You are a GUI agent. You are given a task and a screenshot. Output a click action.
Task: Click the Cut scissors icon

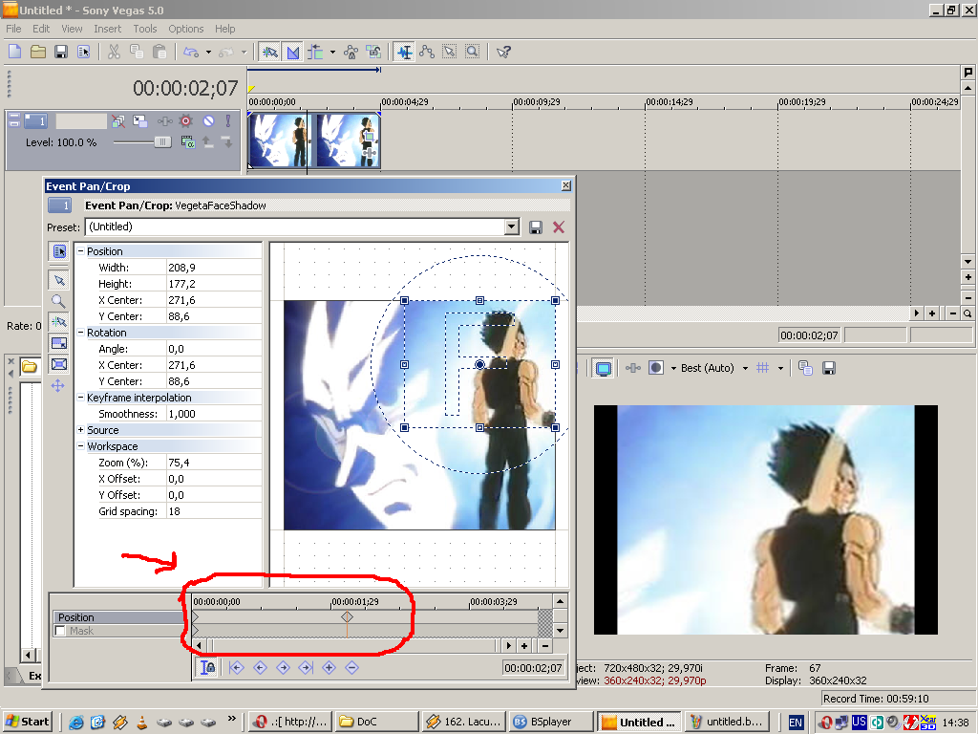[114, 52]
